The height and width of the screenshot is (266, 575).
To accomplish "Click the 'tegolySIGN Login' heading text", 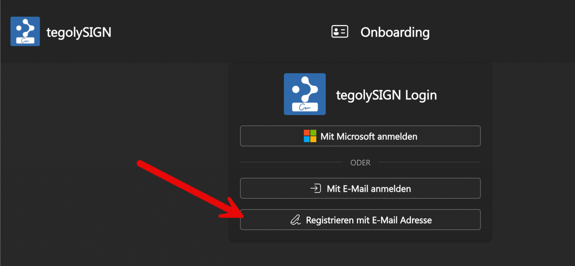I will (x=387, y=95).
